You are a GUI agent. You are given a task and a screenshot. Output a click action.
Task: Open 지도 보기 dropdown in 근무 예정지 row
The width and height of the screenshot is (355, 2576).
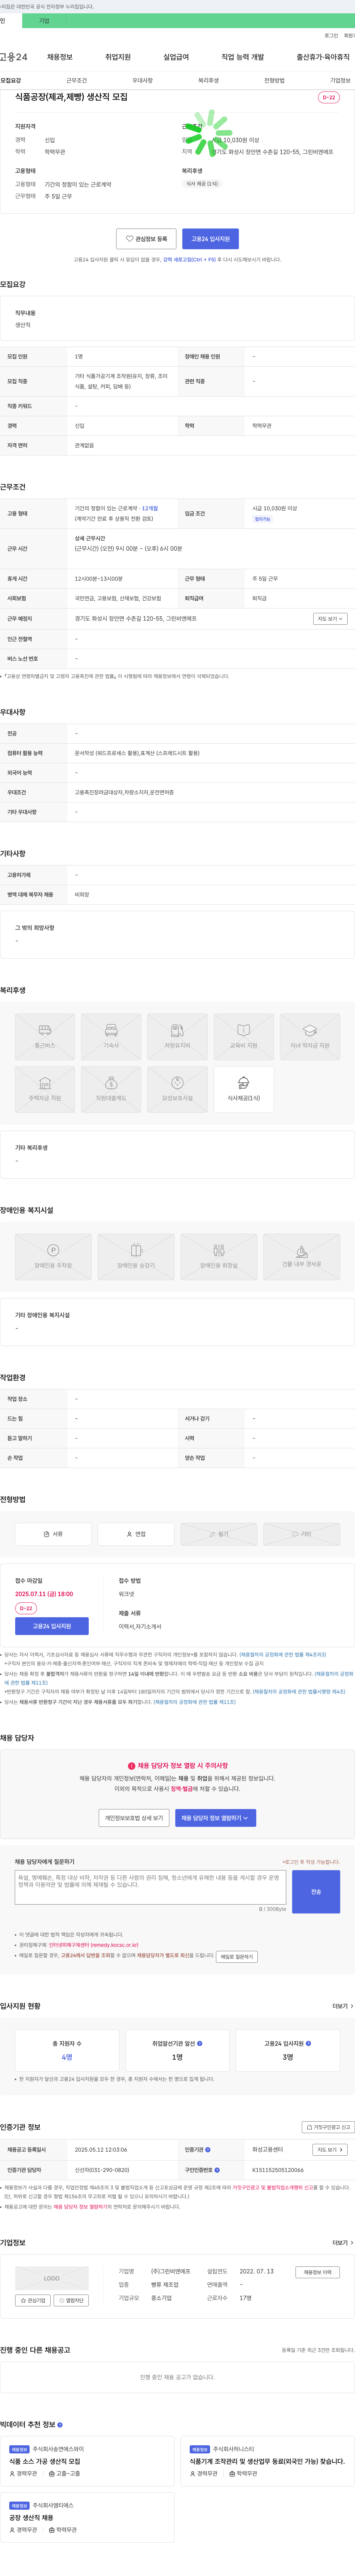tap(330, 619)
